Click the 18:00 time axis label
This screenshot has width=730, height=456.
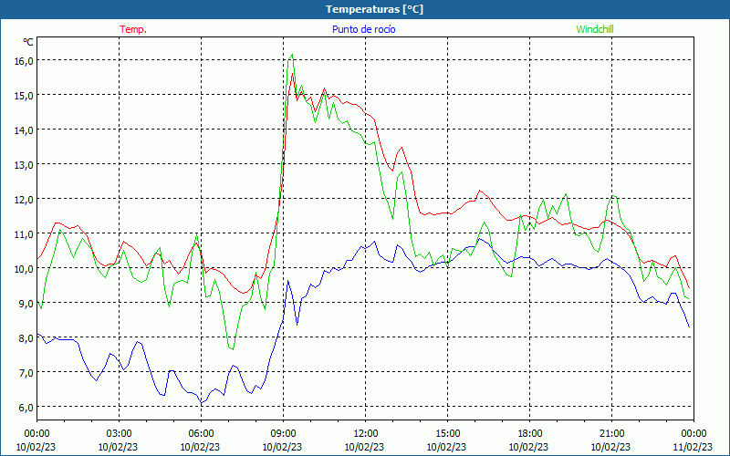(530, 434)
